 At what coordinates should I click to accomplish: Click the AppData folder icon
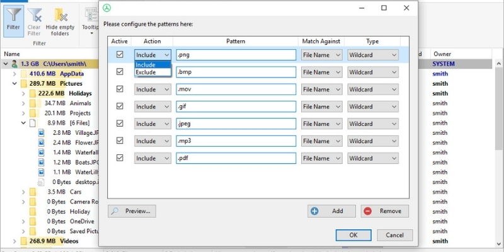(25, 74)
